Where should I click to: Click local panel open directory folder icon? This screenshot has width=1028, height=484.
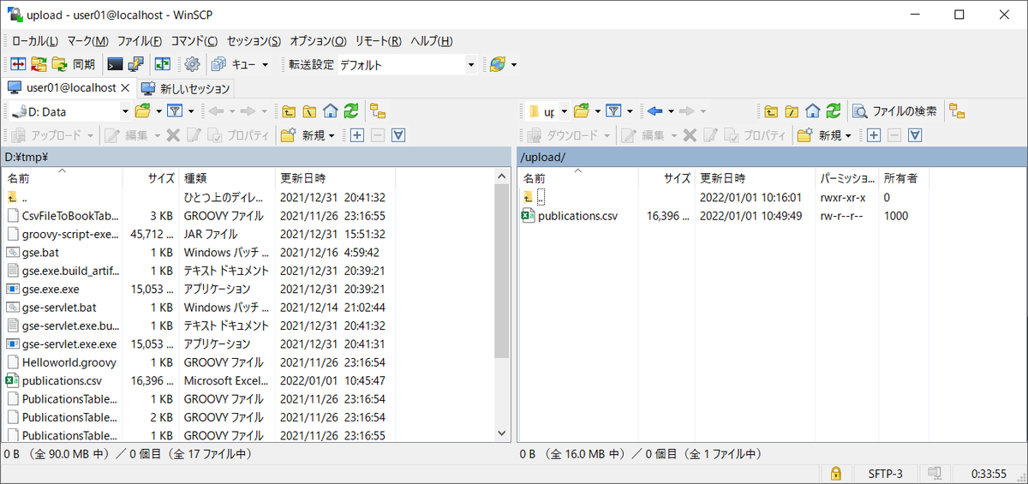pyautogui.click(x=142, y=111)
